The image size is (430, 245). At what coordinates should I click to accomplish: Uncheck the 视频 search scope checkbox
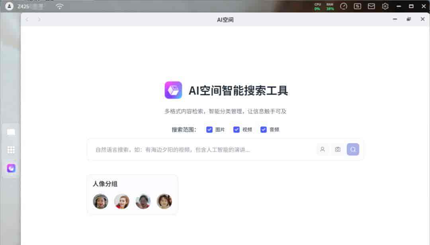236,130
